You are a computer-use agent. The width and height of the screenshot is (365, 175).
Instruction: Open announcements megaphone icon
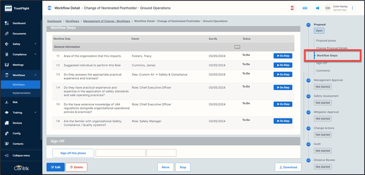click(317, 8)
